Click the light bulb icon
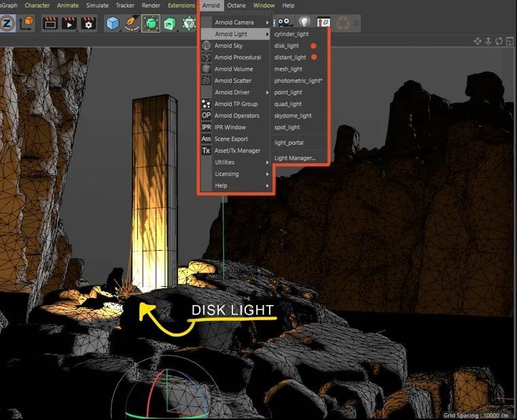The image size is (517, 420). [304, 22]
